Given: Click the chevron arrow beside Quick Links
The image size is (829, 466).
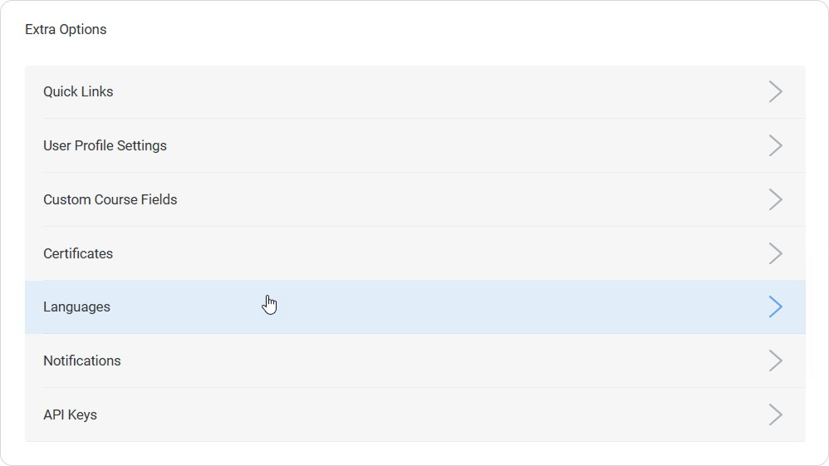Looking at the screenshot, I should pyautogui.click(x=775, y=91).
